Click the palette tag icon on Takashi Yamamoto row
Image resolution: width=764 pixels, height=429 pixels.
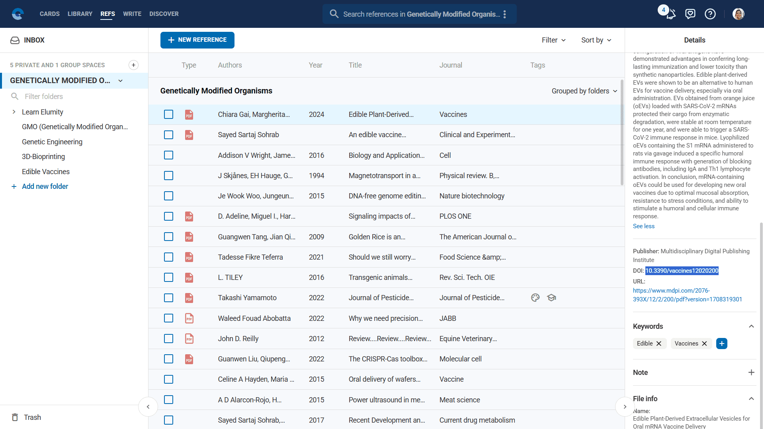[x=535, y=298]
